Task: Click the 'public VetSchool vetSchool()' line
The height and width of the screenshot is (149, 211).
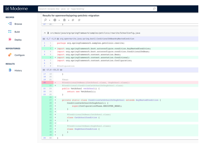Action: (x=120, y=89)
